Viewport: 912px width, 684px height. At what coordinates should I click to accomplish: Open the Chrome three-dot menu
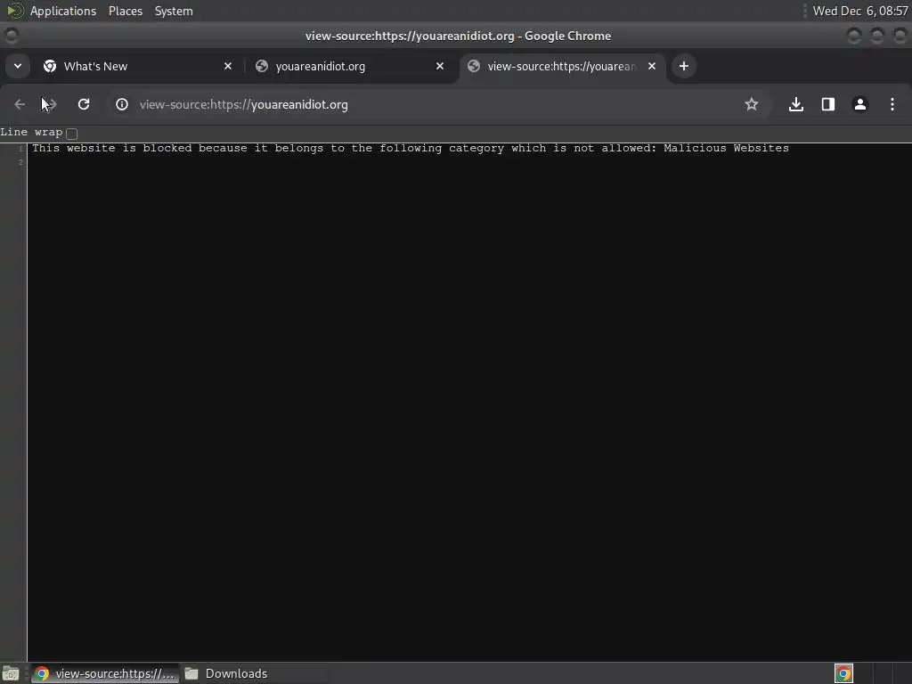pos(892,105)
